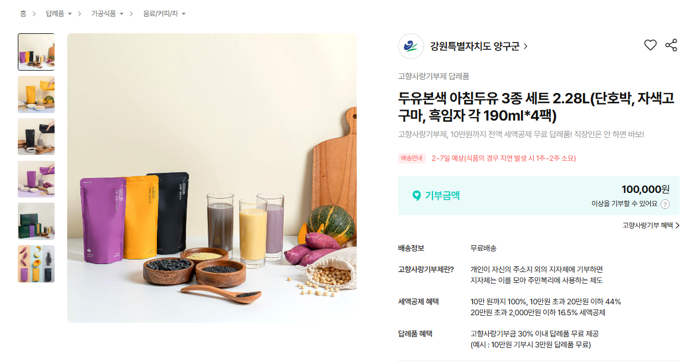Select the third thumbnail with black pouch
This screenshot has width=691, height=364.
pyautogui.click(x=36, y=137)
